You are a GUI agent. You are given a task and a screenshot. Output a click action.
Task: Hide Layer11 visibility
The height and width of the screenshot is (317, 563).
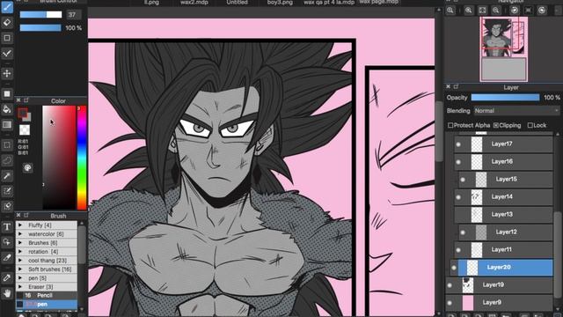point(458,250)
